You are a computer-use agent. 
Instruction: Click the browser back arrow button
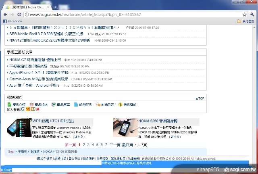pos(5,14)
